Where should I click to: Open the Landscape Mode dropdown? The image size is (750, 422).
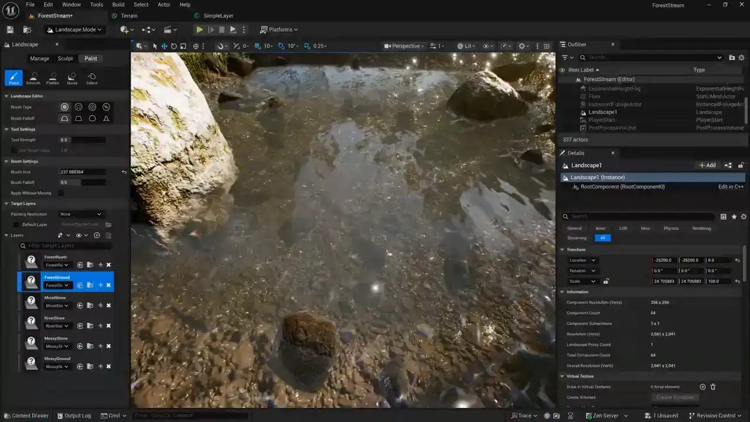click(74, 30)
